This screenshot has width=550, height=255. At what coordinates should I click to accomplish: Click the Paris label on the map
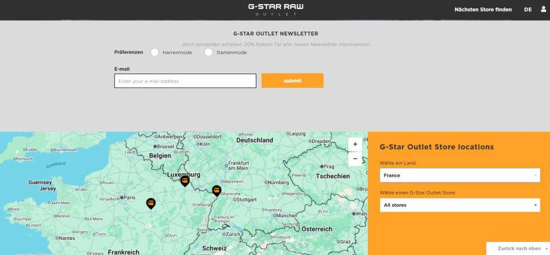coord(129,197)
